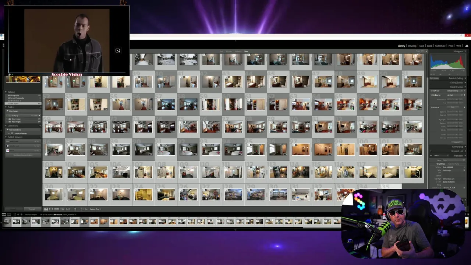This screenshot has height=265, width=471.
Task: Open the Metadata Default view dropdown
Action: 441,155
